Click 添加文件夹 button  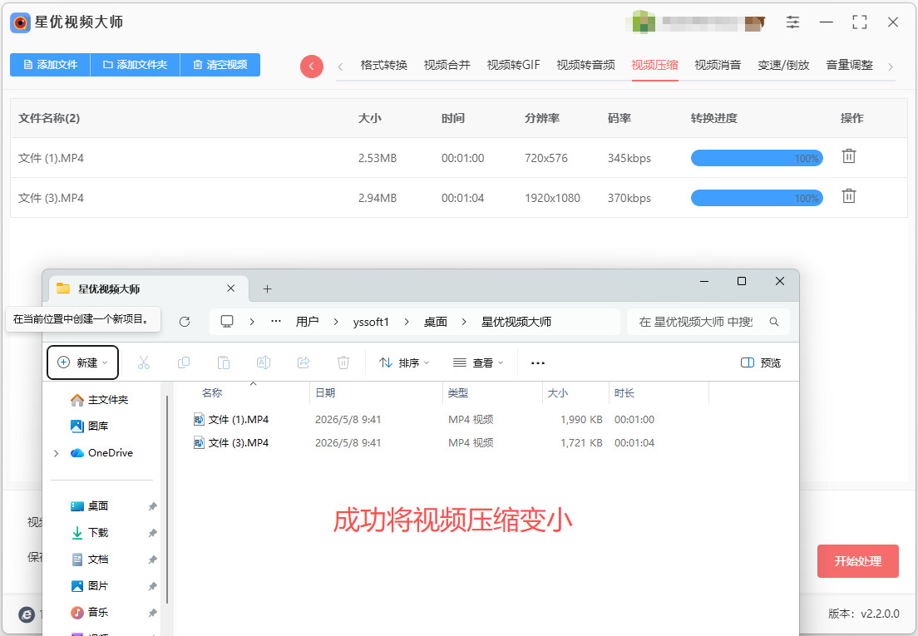pos(136,65)
